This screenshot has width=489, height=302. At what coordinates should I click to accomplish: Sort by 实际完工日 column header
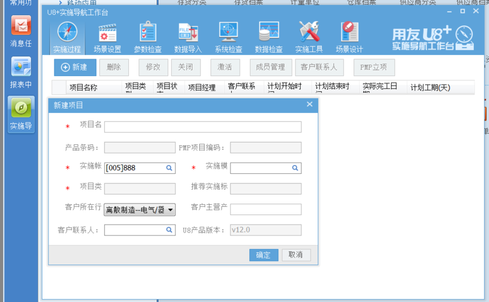(x=383, y=88)
